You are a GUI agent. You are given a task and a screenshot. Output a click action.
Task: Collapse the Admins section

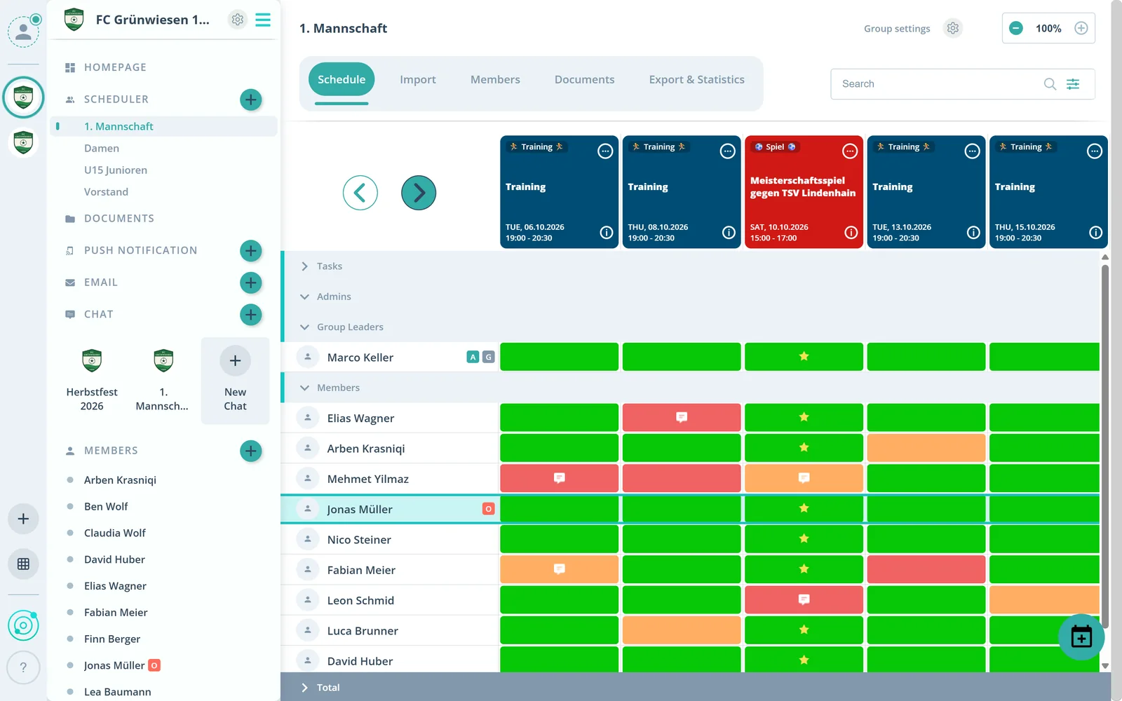pos(304,297)
